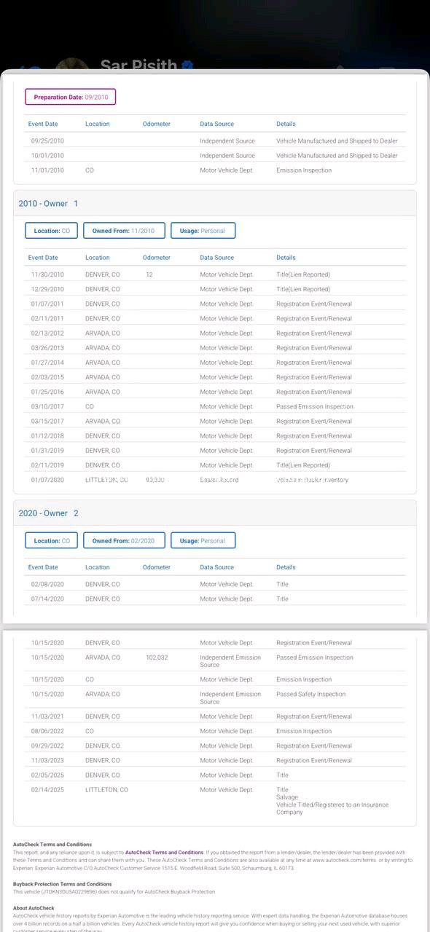
Task: Click the 10/01/2010 Vehicle Manufactured row
Action: tap(215, 155)
